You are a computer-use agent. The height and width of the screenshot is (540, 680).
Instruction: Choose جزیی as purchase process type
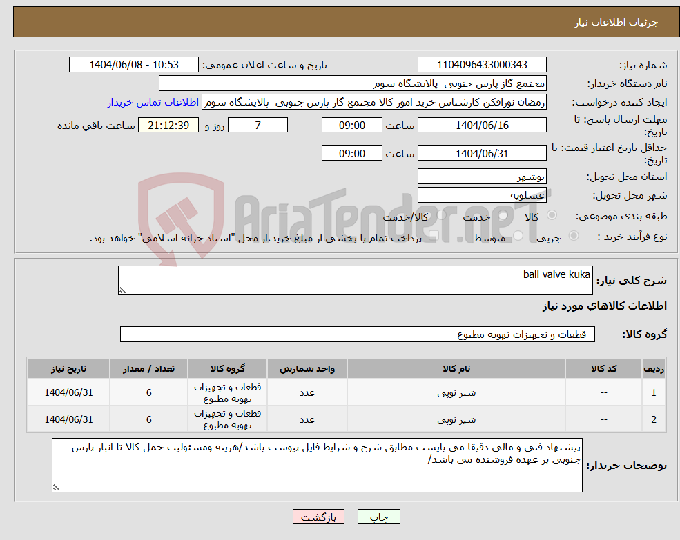tap(573, 235)
